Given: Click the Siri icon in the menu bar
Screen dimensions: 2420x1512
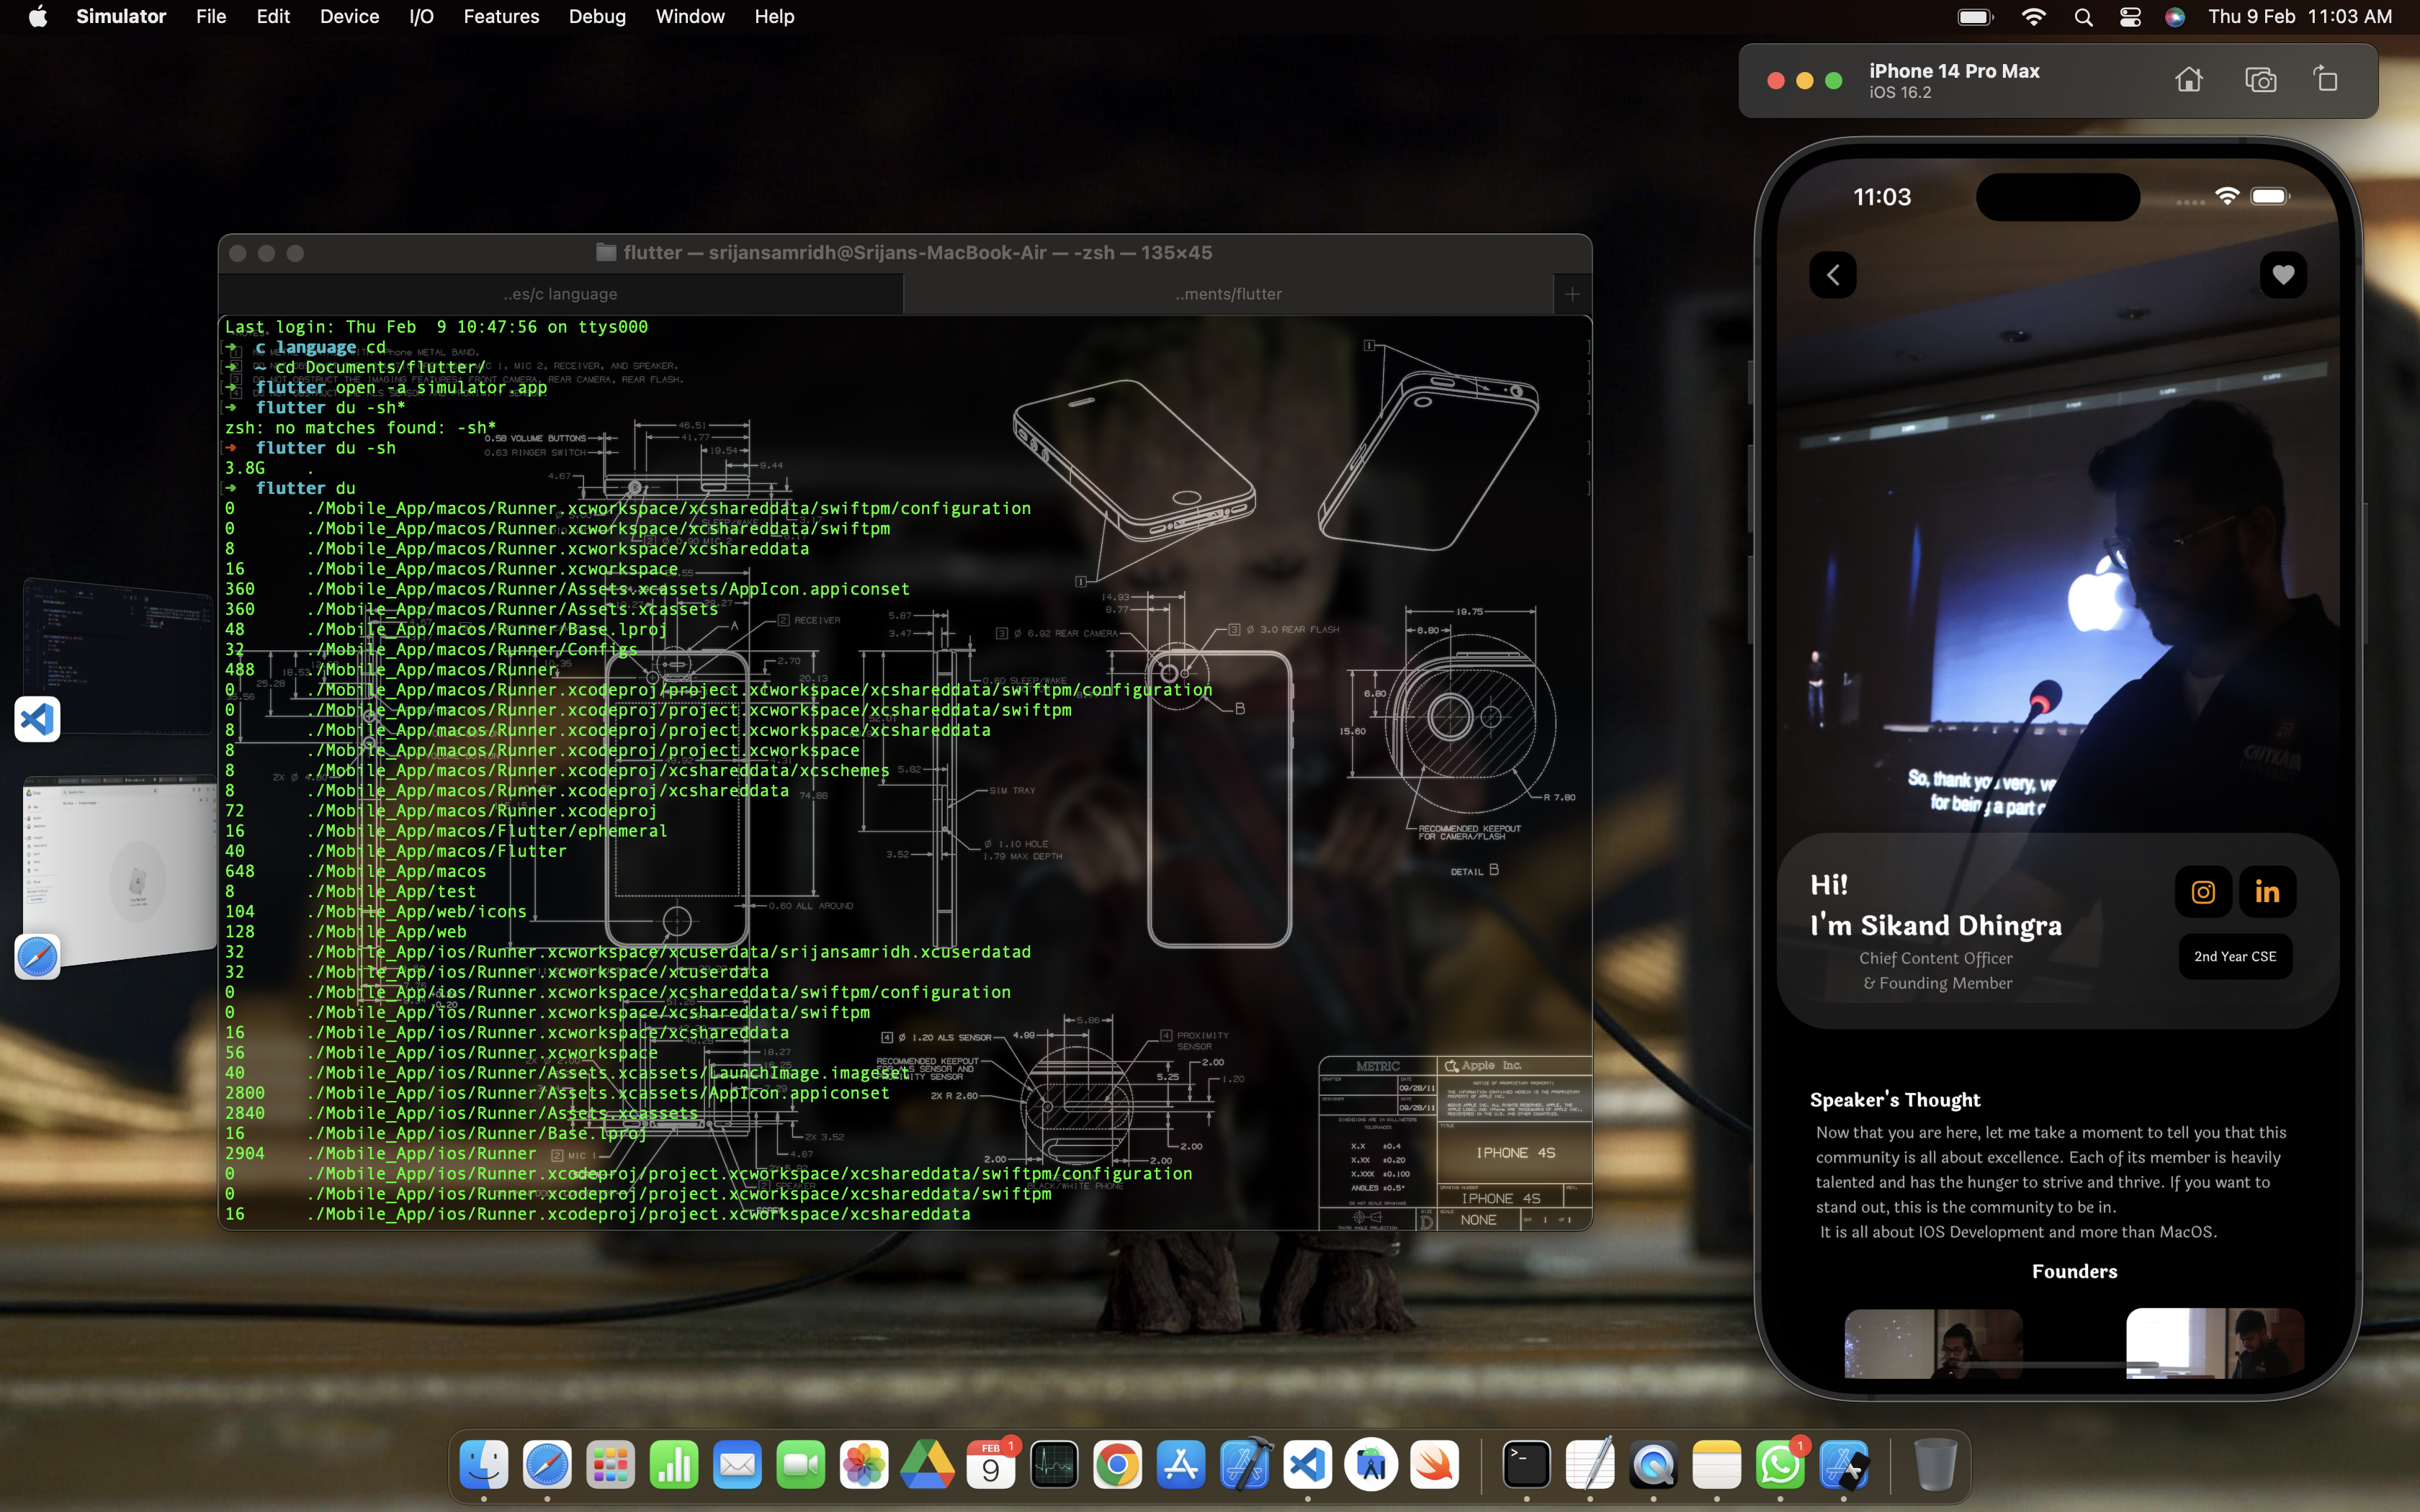Looking at the screenshot, I should [x=2175, y=17].
